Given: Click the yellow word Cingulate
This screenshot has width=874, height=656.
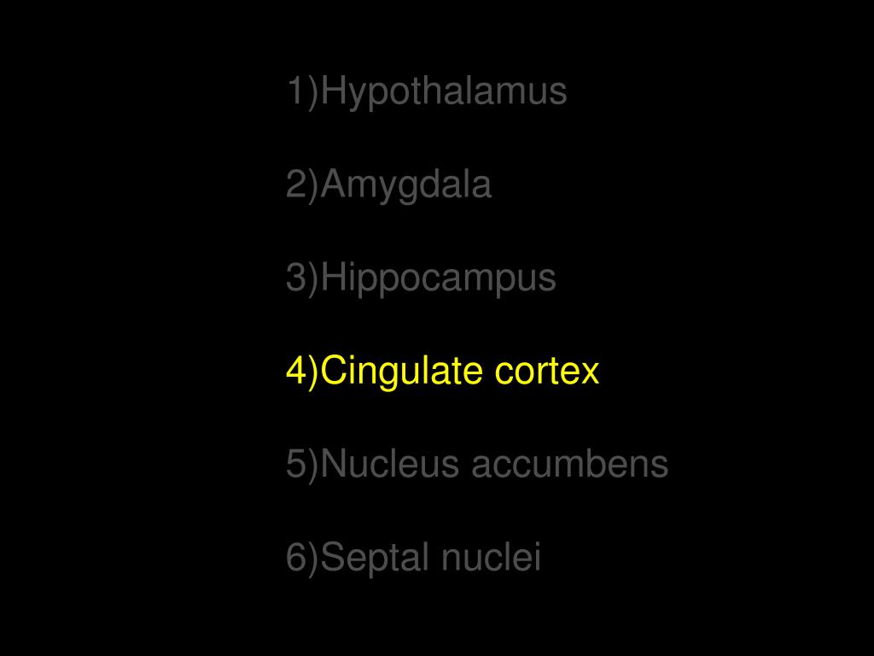Looking at the screenshot, I should [x=401, y=372].
